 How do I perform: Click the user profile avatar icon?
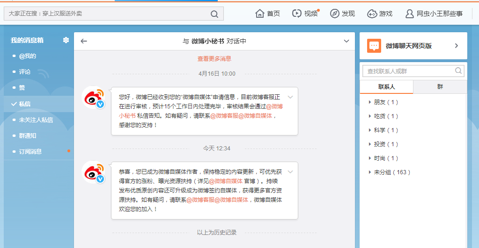pos(409,14)
